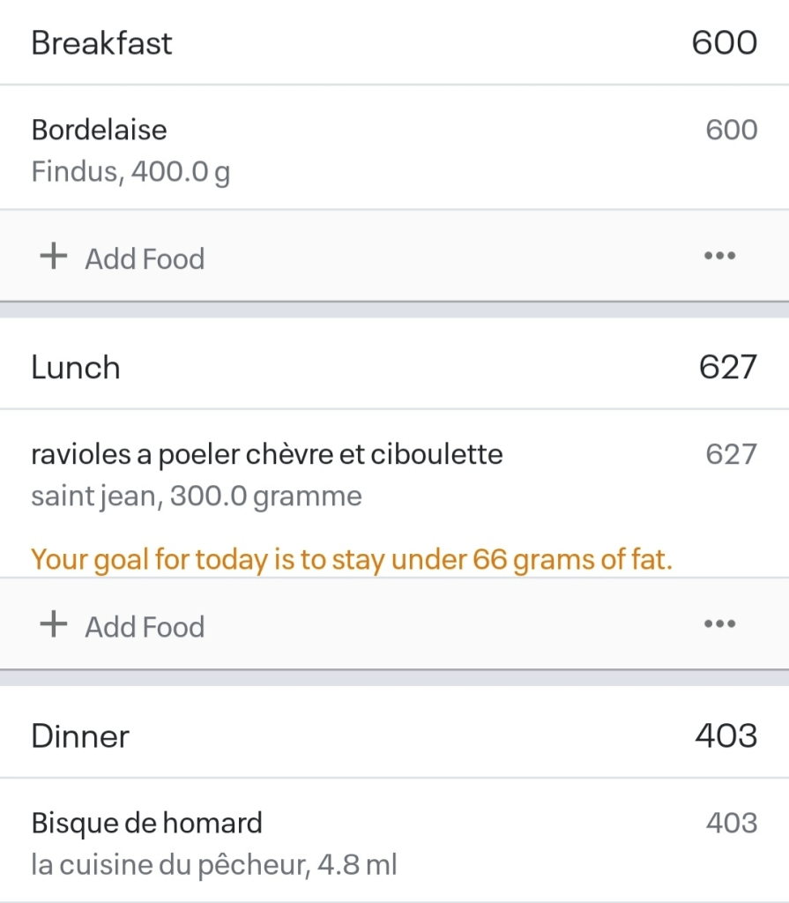The height and width of the screenshot is (903, 789).
Task: Tap the Lunch total calories header value
Action: click(727, 368)
